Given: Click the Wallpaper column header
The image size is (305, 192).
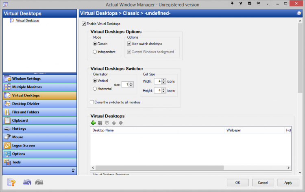Looking at the screenshot, I should pos(255,130).
